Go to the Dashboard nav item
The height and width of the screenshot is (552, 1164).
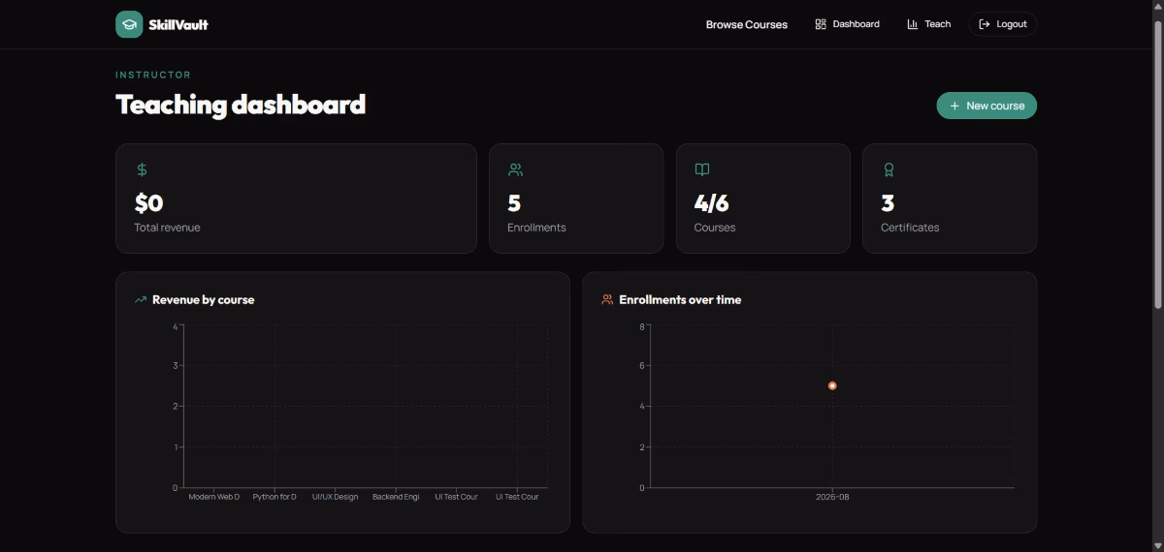[x=847, y=24]
